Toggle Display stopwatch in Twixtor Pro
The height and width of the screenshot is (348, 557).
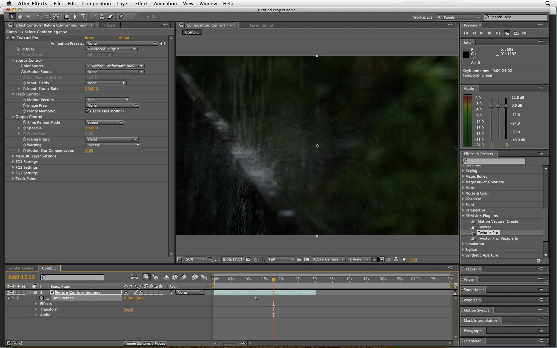19,49
